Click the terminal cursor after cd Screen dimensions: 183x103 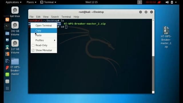point(66,27)
